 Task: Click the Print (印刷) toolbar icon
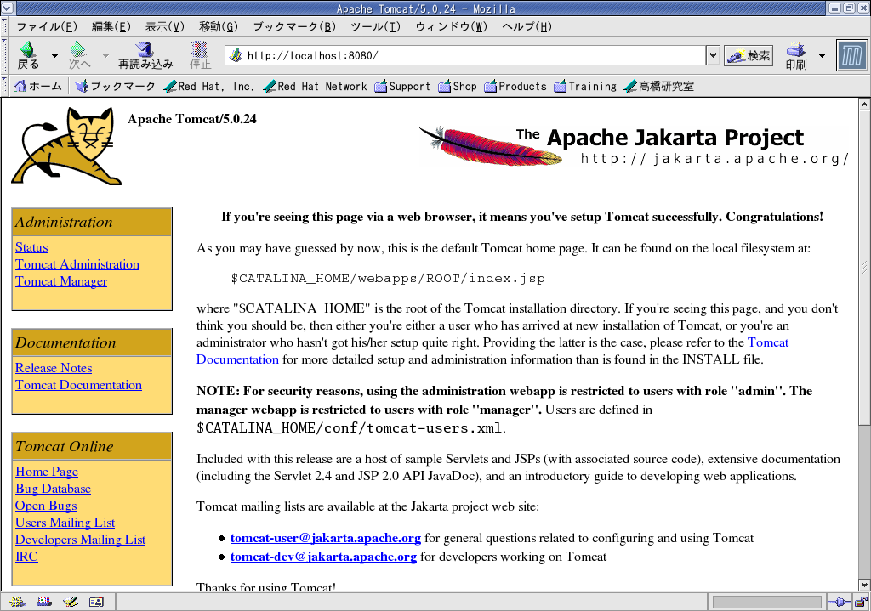tap(796, 50)
